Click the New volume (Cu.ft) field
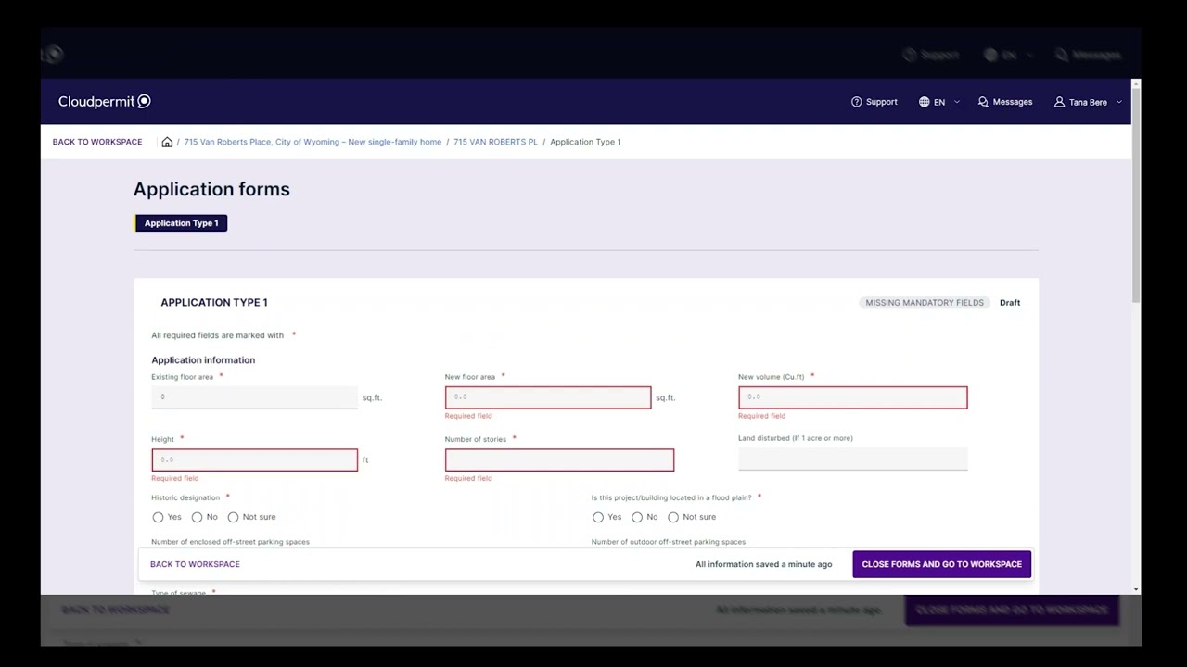The height and width of the screenshot is (667, 1187). coord(852,397)
